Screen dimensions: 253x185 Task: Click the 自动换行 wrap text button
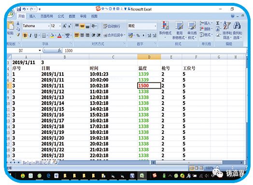click(x=112, y=26)
